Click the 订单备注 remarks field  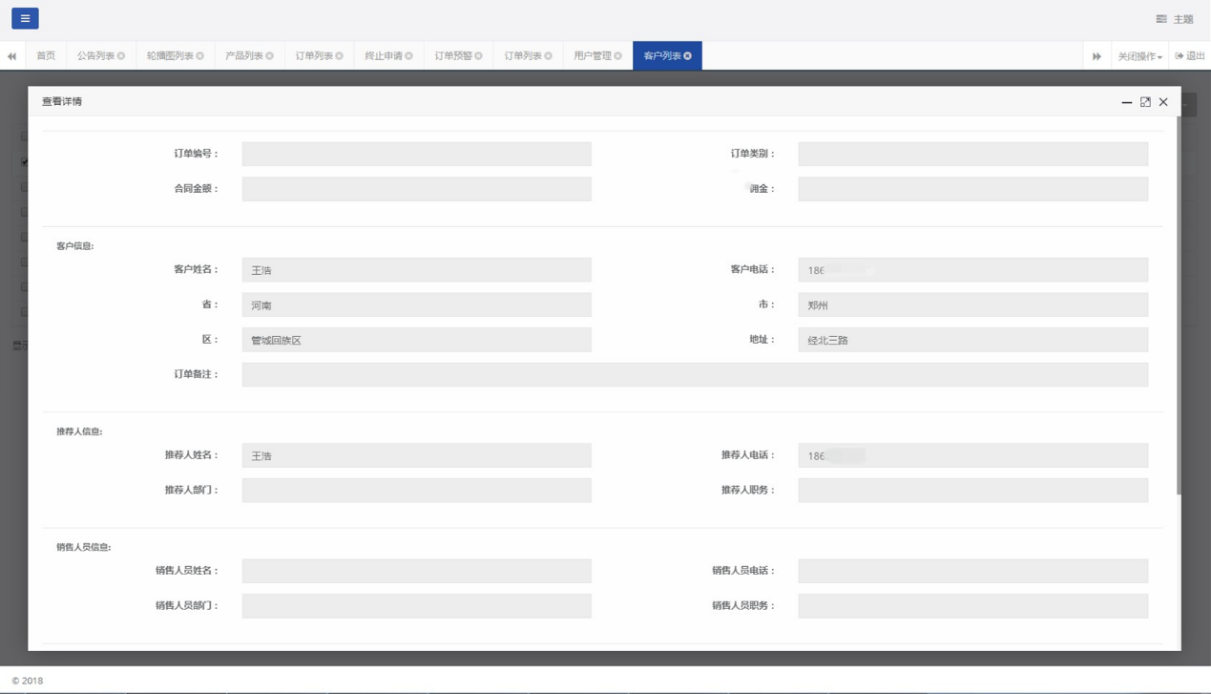pos(694,374)
